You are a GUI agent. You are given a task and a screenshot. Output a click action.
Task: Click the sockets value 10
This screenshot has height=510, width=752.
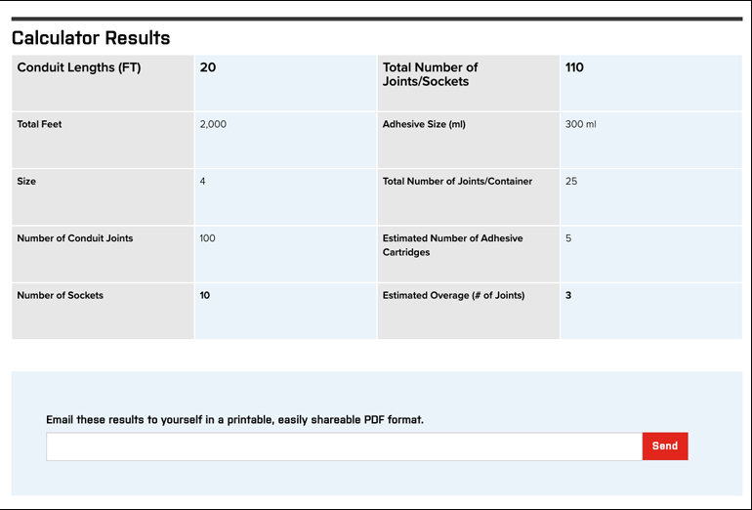point(205,295)
